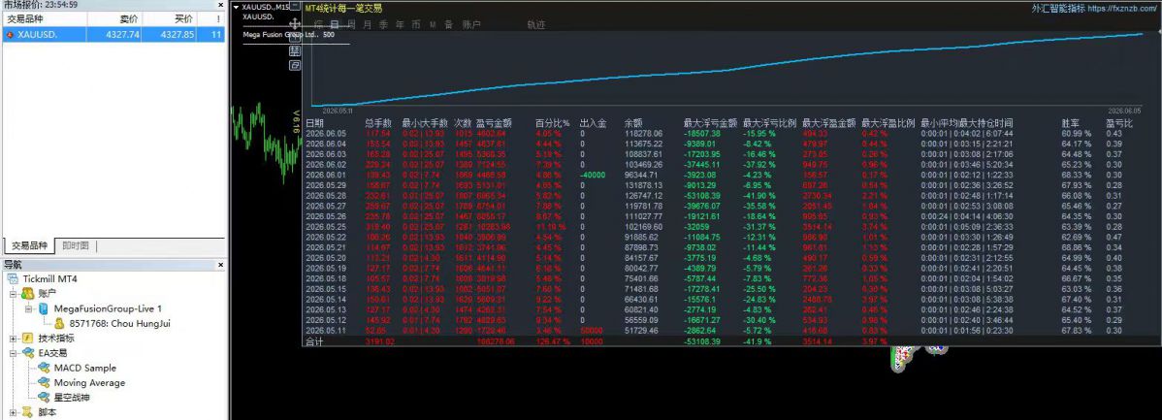Viewport: 1162px width, 420px height.
Task: Click the XAUUSD symbol icon in market watch
Action: coord(9,35)
